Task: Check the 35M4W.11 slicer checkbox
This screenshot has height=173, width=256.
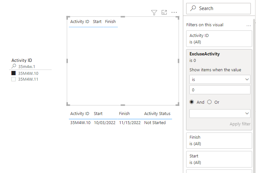Action: [14, 79]
